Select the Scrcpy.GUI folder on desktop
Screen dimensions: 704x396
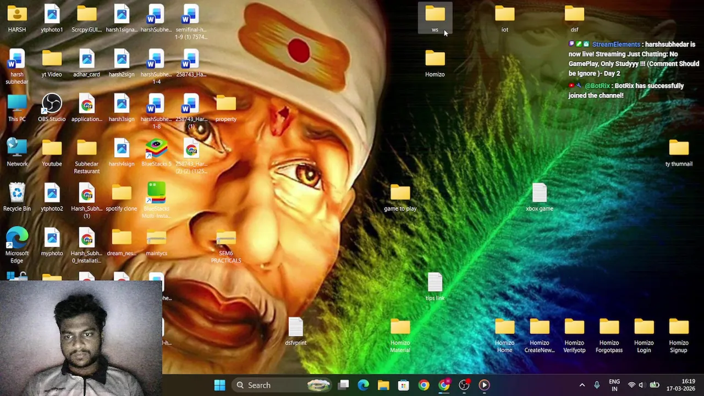86,19
